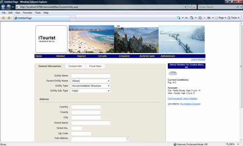Open Full Forecast at Yahoo! Weather link

(x=182, y=98)
